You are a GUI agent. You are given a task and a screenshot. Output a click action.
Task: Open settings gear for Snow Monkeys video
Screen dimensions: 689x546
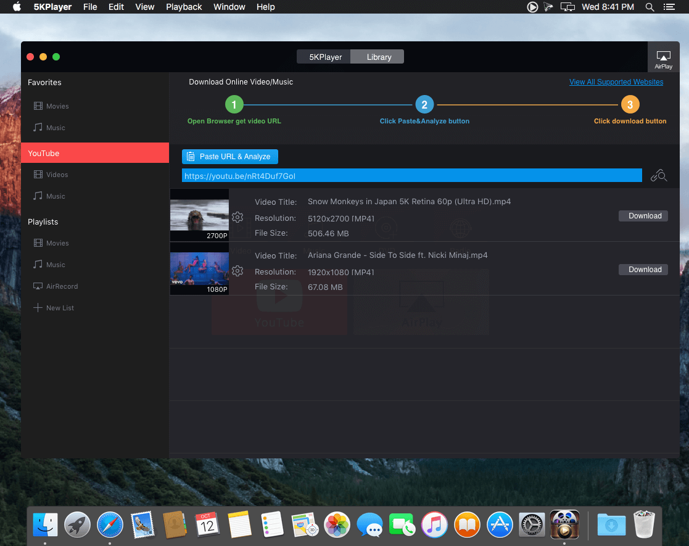point(237,217)
